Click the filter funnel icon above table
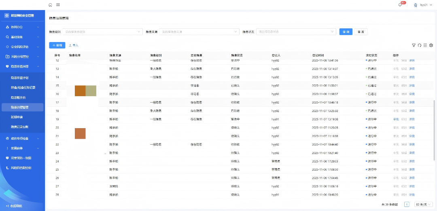 coord(414,45)
